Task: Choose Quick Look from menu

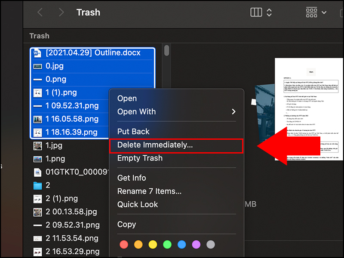Action: coord(138,205)
